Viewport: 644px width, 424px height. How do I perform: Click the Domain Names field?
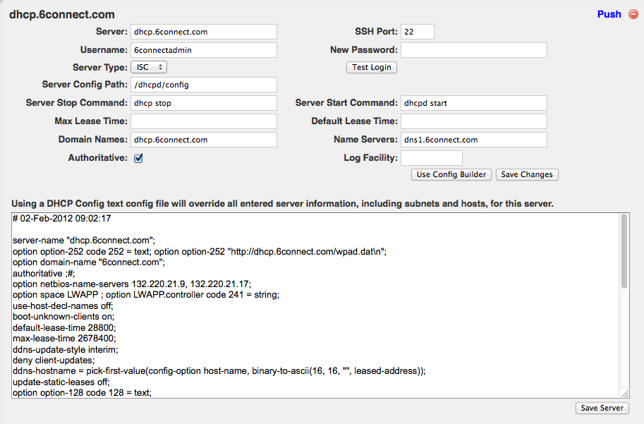pyautogui.click(x=204, y=140)
